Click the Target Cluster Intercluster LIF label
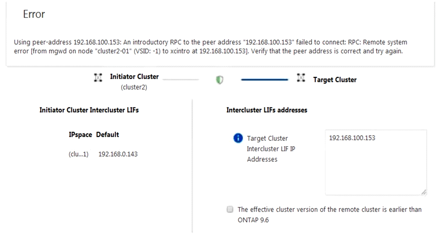The height and width of the screenshot is (239, 442). pos(268,148)
